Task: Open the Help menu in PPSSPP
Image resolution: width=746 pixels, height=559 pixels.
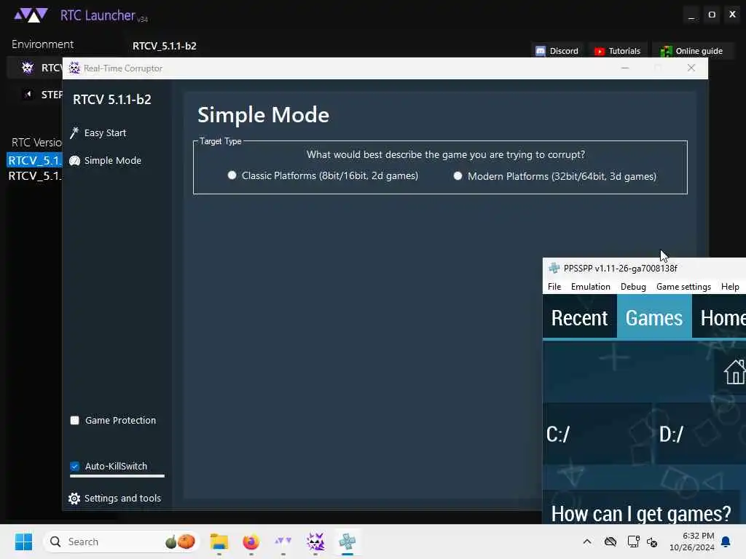Action: (x=730, y=287)
